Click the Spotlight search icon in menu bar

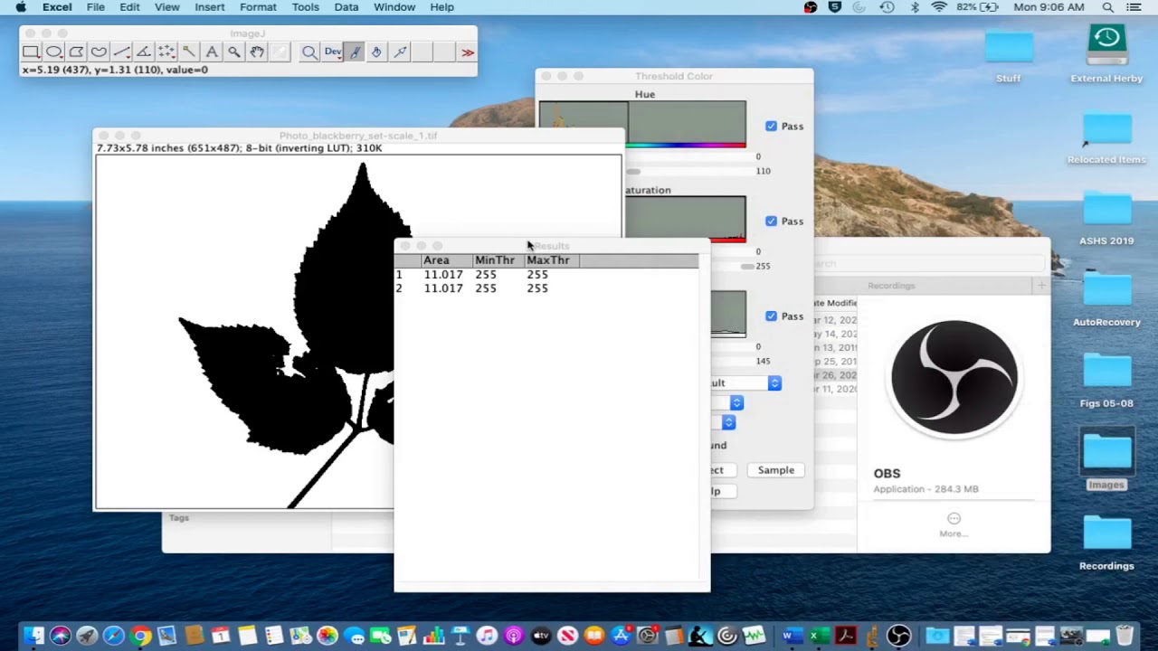coord(1107,7)
